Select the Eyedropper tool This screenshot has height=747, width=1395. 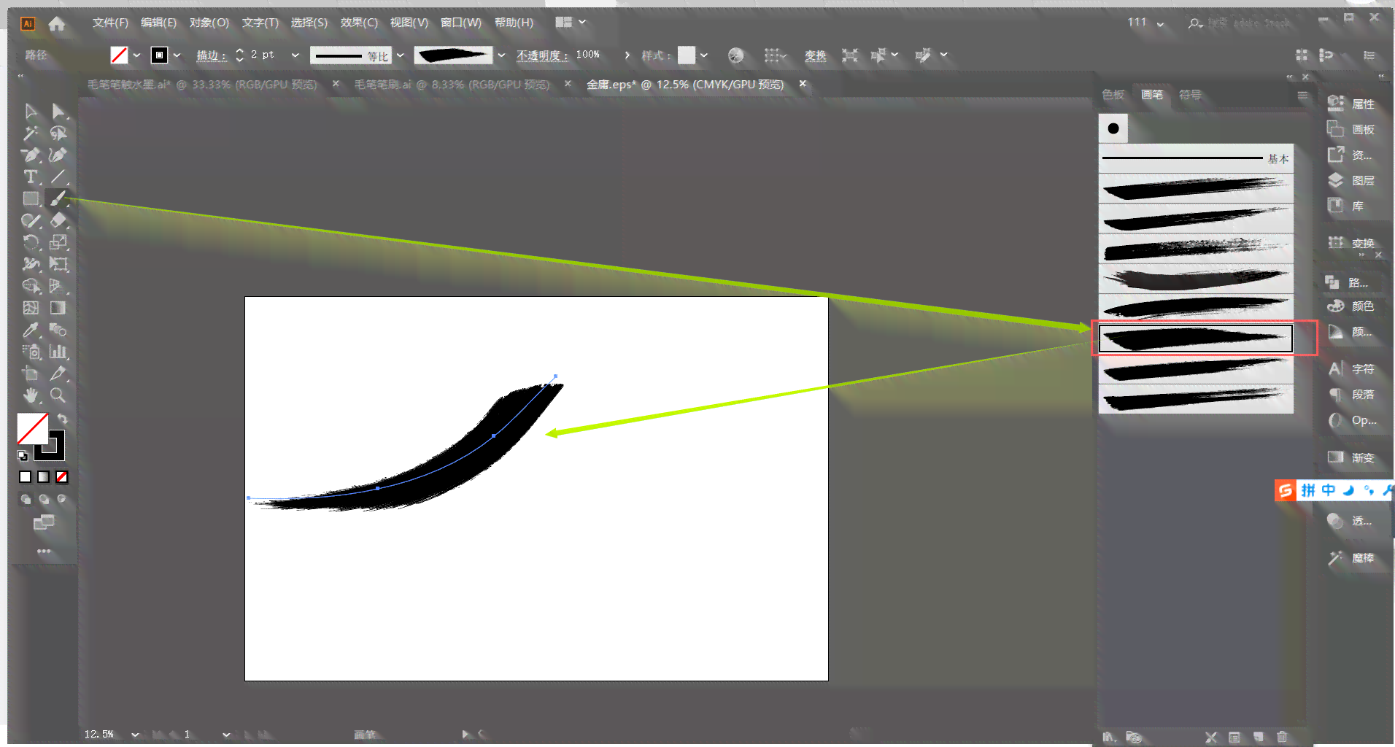coord(31,330)
